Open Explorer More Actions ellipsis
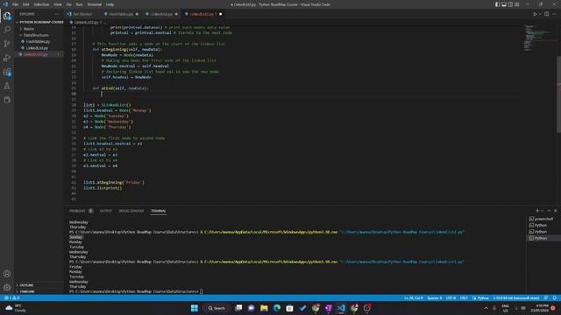Viewport: 561px width, 315px height. tap(57, 14)
